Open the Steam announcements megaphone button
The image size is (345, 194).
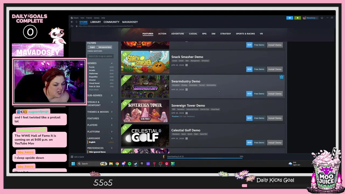[x=289, y=18]
